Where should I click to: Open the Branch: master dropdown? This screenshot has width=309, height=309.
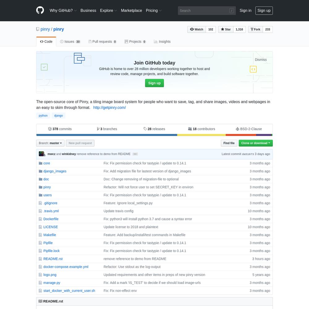[50, 143]
